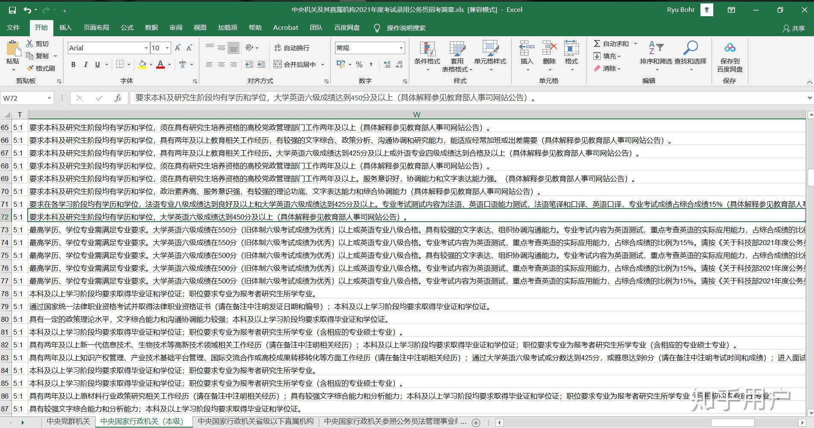Toggle center horizontal alignment
This screenshot has height=428, width=814.
click(221, 64)
